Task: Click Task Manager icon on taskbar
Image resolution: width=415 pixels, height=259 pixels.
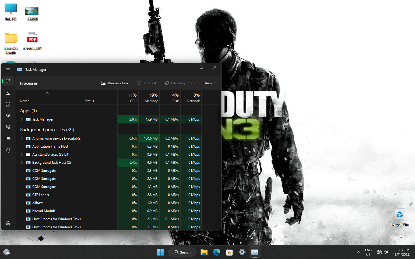Action: tap(255, 252)
